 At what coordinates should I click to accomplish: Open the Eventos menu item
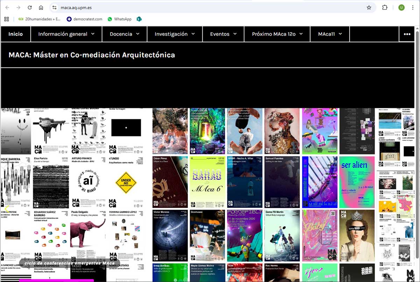pyautogui.click(x=223, y=34)
